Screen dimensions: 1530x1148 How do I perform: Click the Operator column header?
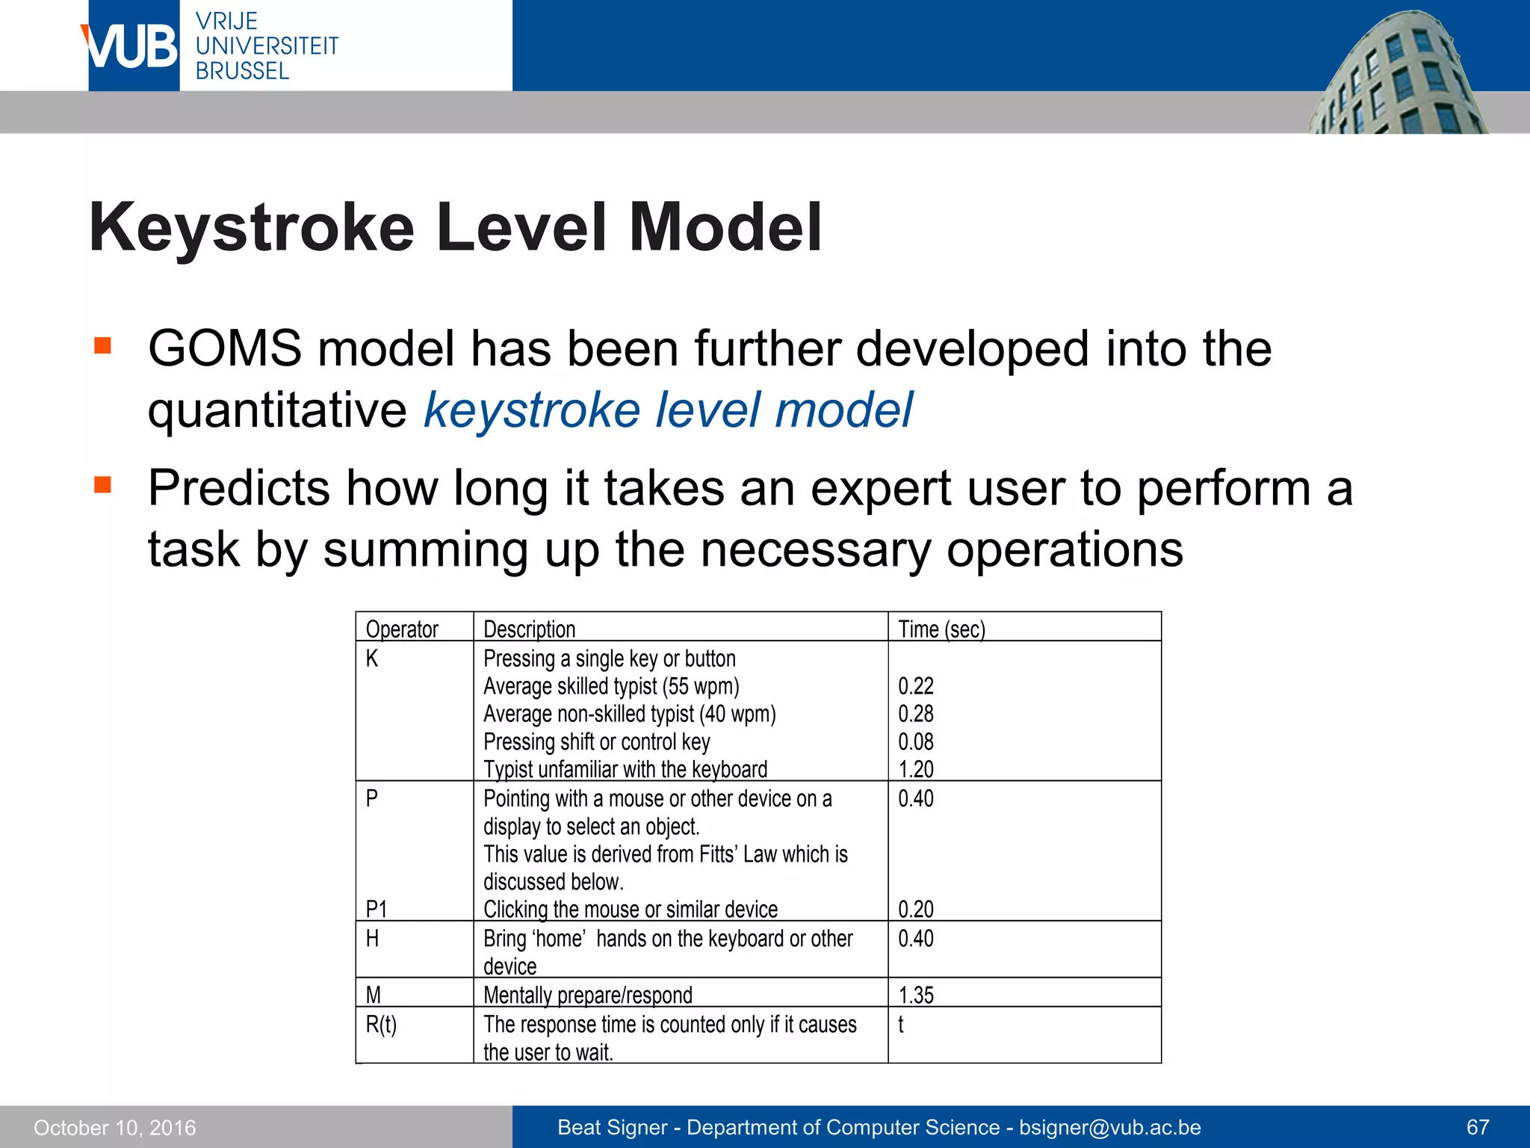(x=402, y=629)
